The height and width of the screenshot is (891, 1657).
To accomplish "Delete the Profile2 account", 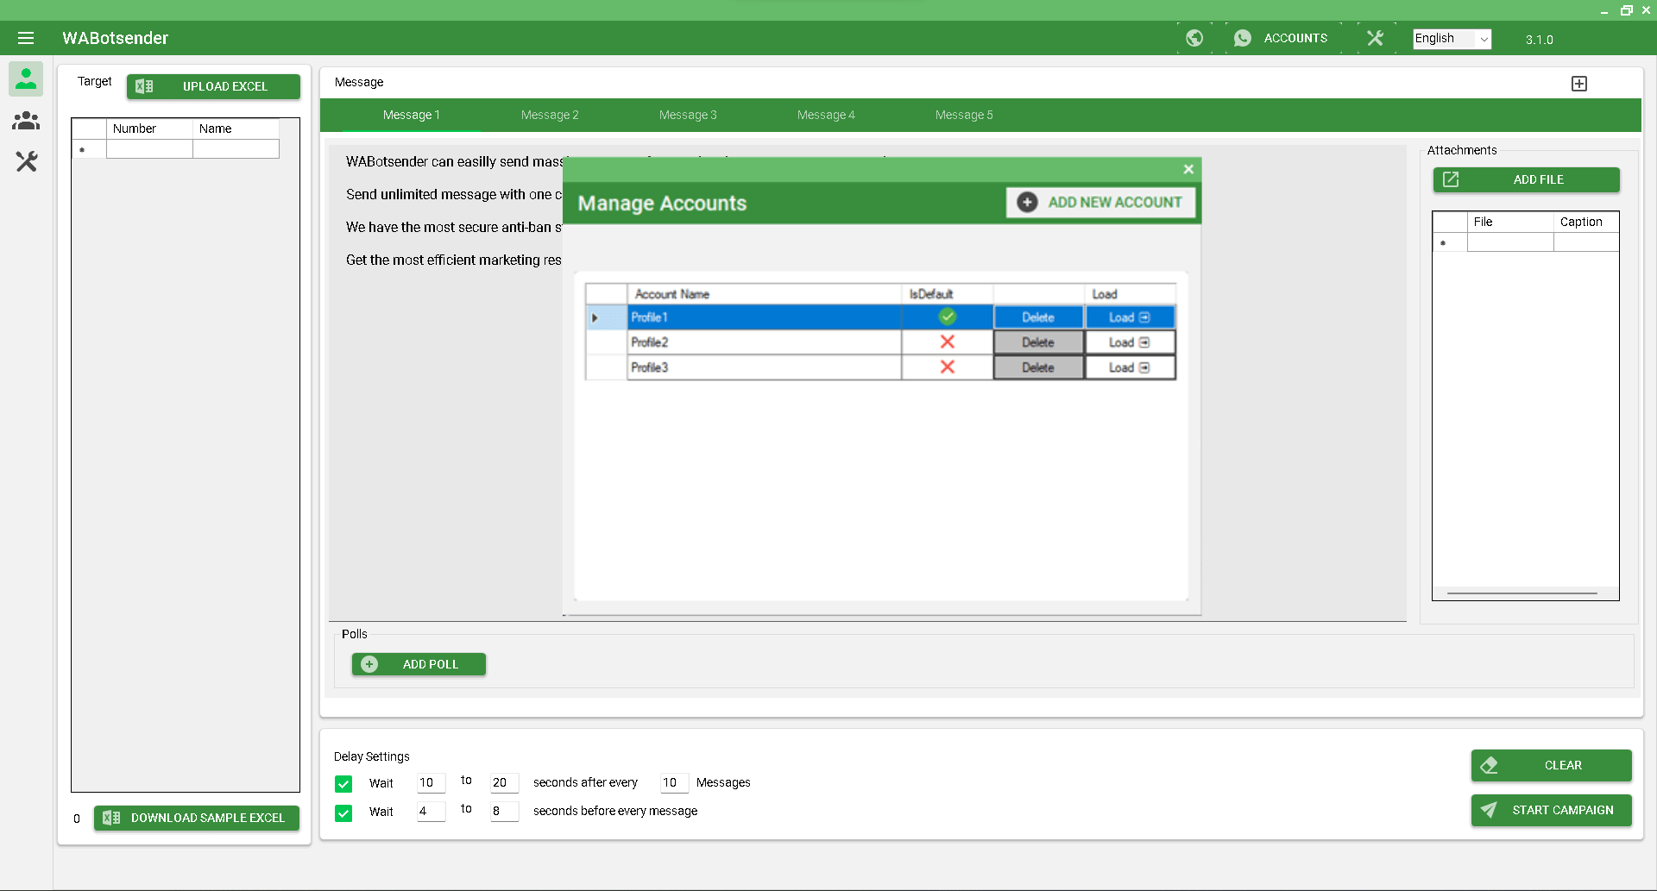I will 1038,342.
